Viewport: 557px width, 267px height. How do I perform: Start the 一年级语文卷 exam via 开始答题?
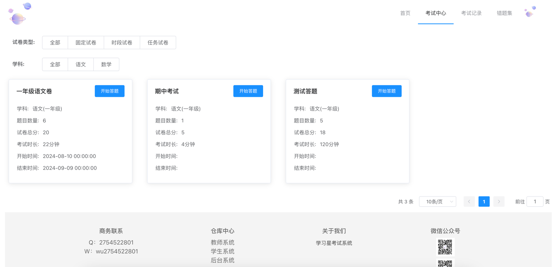[109, 91]
